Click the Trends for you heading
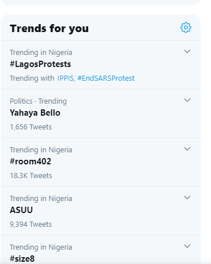 (49, 29)
